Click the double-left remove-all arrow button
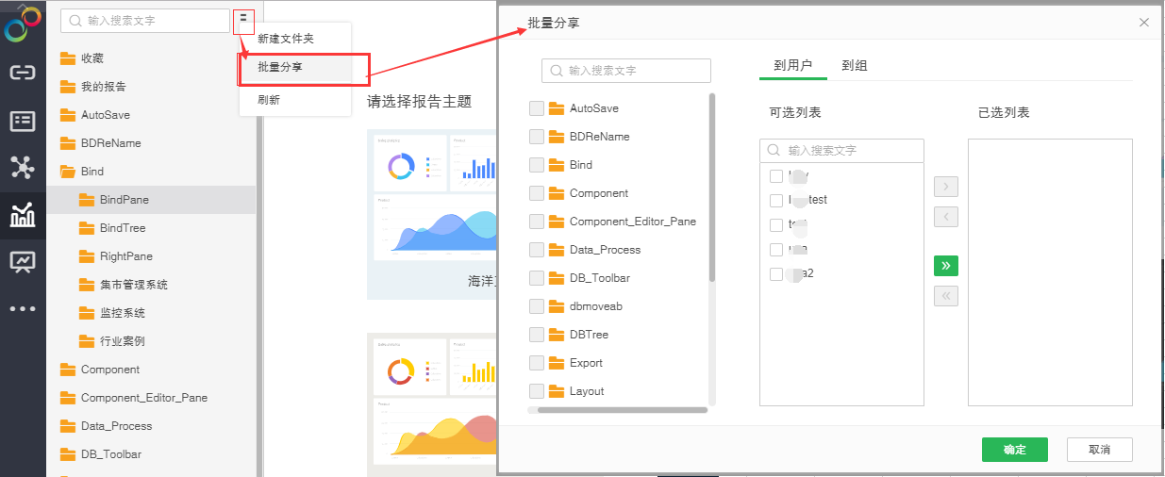The image size is (1165, 477). click(945, 296)
